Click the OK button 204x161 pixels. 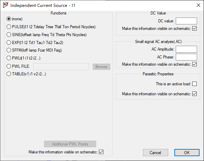tap(187, 152)
